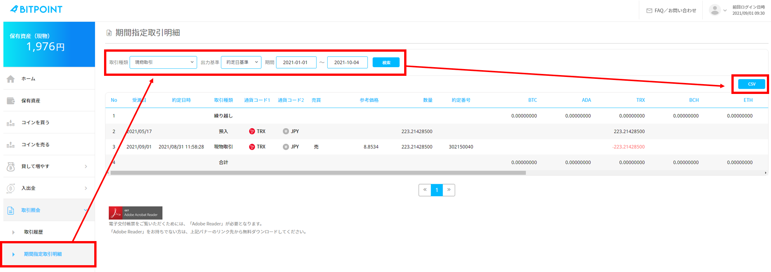This screenshot has height=272, width=771.
Task: Click the 通貨コード2 column header
Action: (291, 100)
